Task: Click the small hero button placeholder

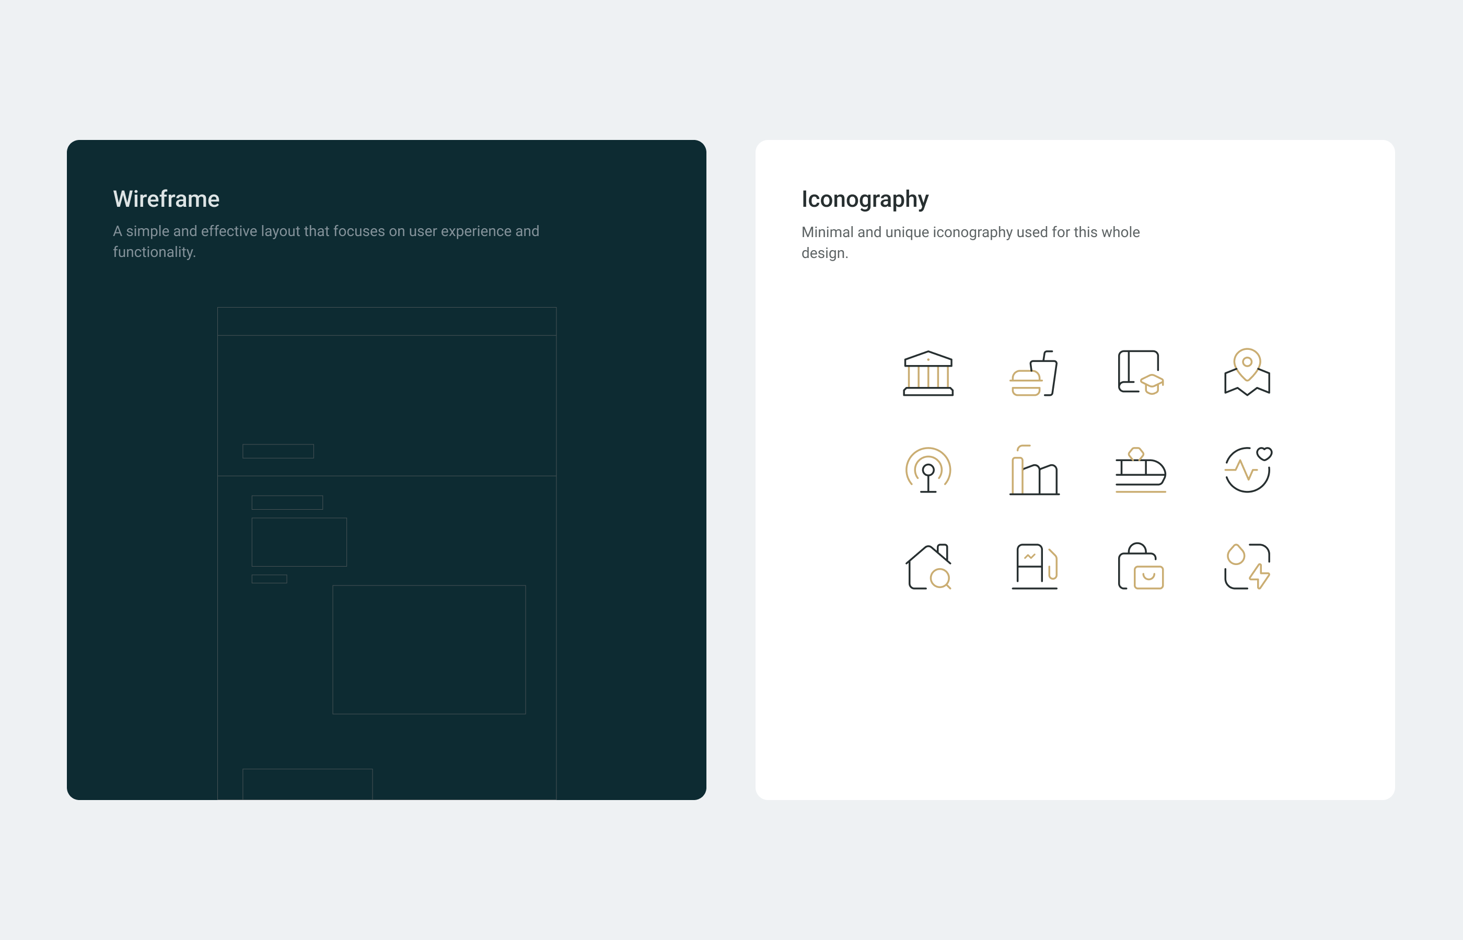Action: pos(278,451)
